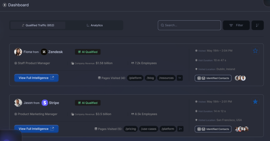The width and height of the screenshot is (270, 141).
Task: Click the Dashboard logo icon
Action: pyautogui.click(x=5, y=5)
